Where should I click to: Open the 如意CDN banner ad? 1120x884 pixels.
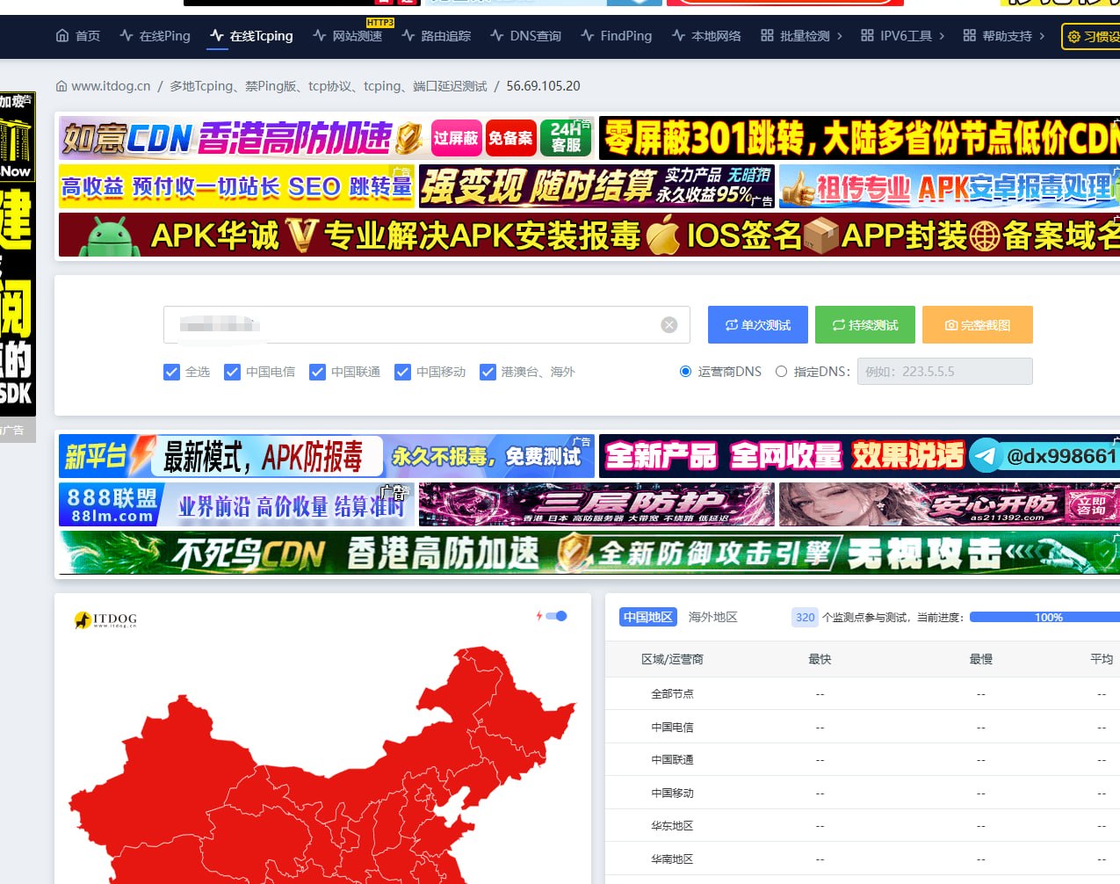327,138
